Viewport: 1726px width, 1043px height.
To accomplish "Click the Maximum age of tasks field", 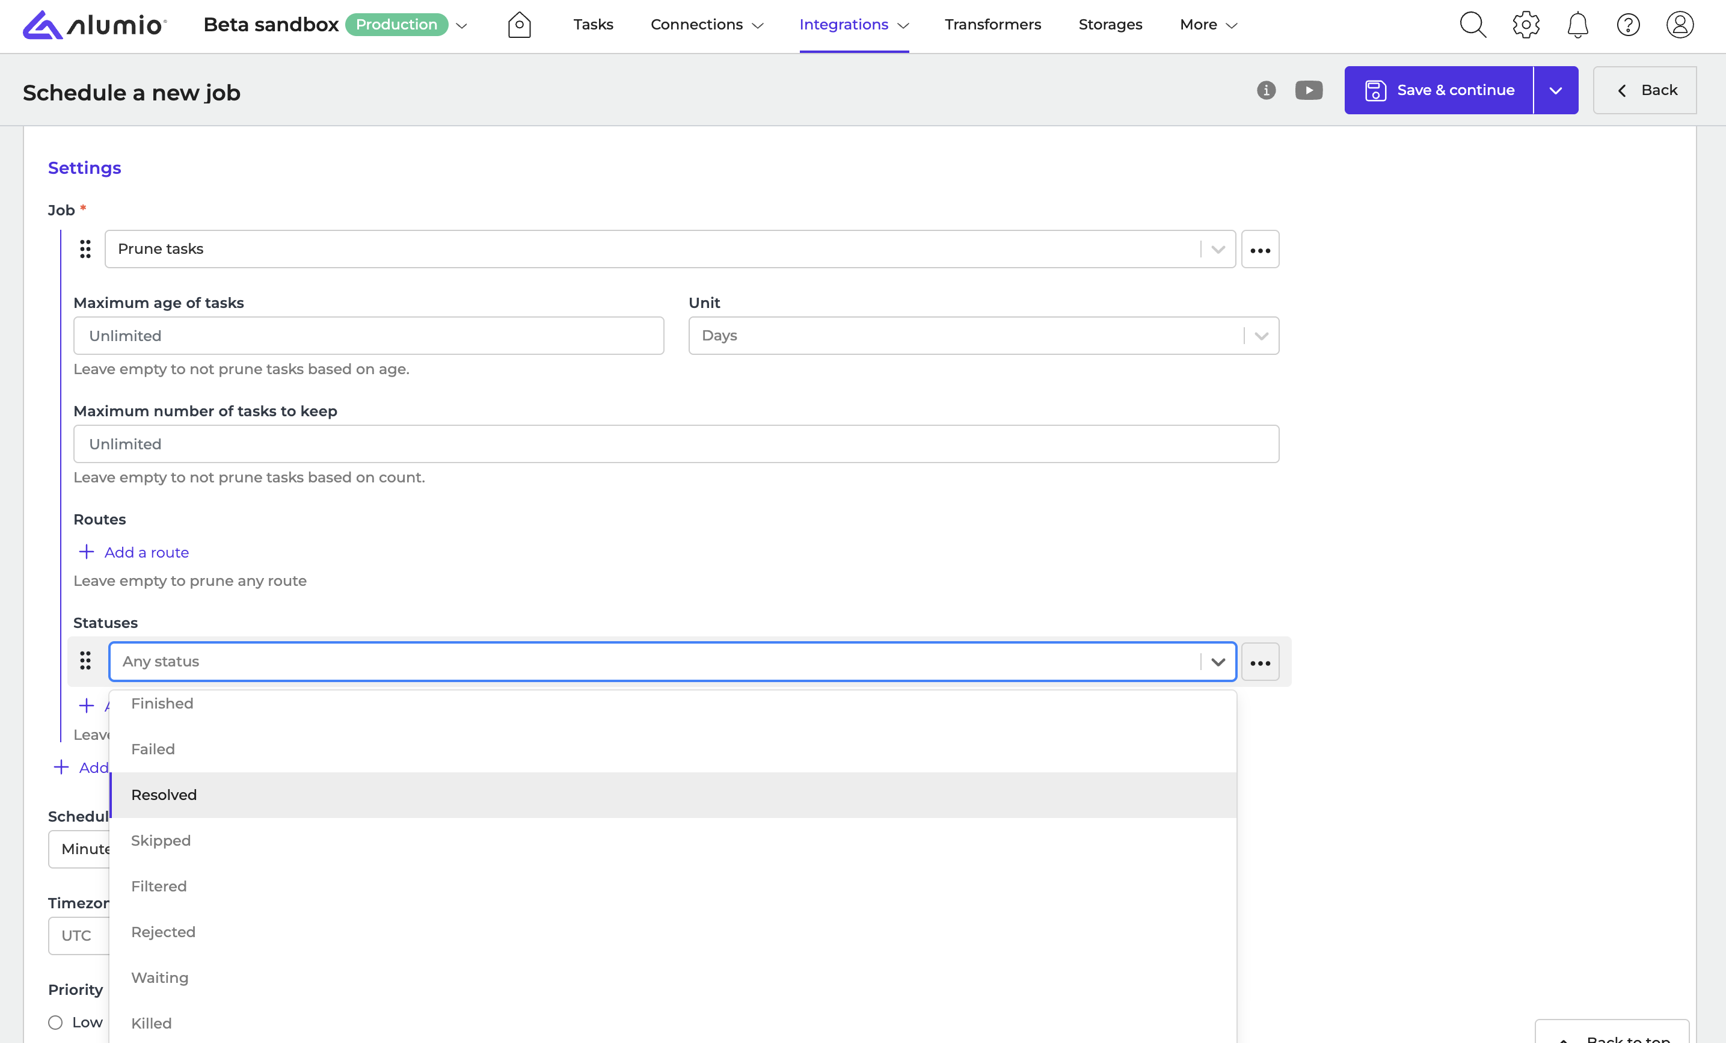I will click(369, 336).
